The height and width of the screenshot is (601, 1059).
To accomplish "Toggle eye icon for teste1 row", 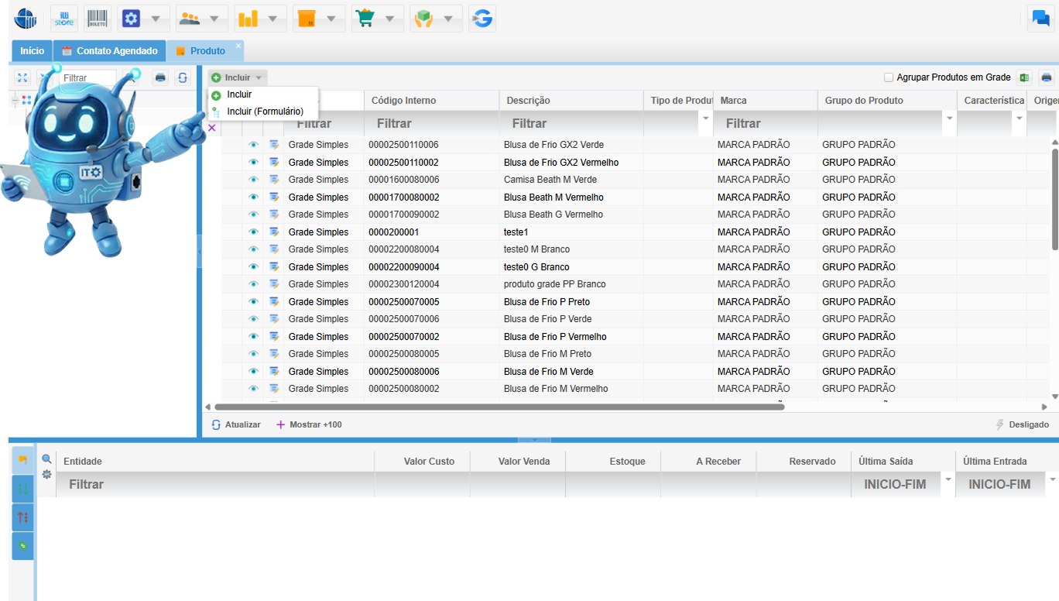I will 253,232.
